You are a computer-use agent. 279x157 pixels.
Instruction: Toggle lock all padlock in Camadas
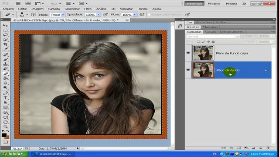click(x=213, y=42)
